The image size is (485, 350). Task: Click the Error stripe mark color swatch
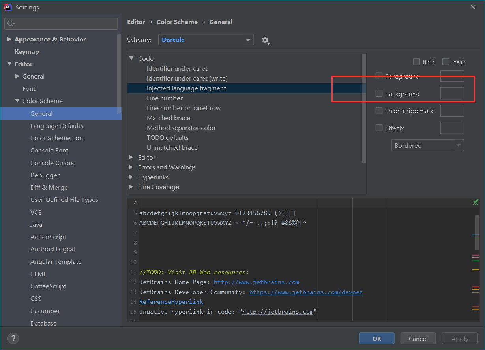[x=452, y=111]
